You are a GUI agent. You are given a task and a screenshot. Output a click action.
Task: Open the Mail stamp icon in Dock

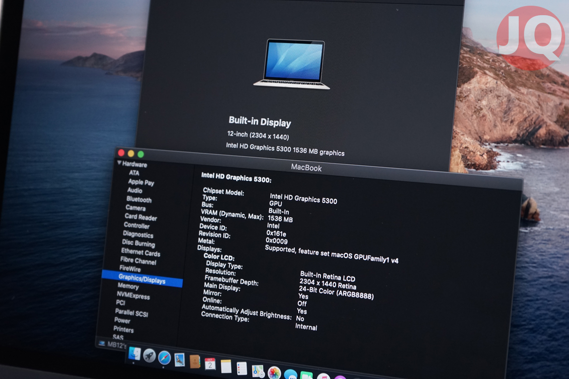pyautogui.click(x=179, y=360)
